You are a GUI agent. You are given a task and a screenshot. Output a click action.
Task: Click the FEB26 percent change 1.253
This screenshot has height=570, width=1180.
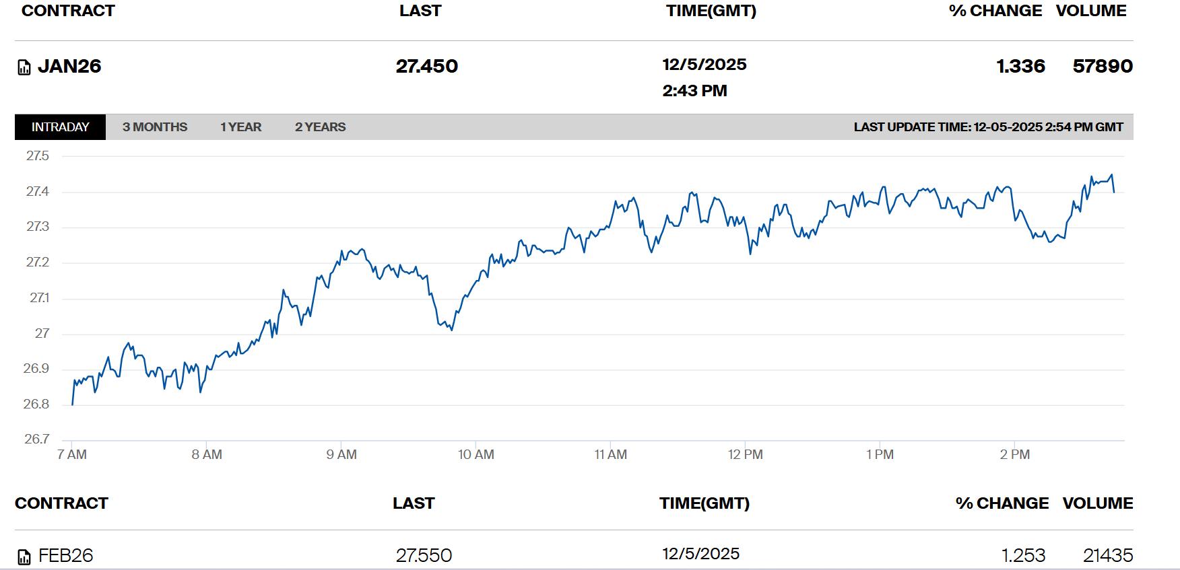(1023, 555)
